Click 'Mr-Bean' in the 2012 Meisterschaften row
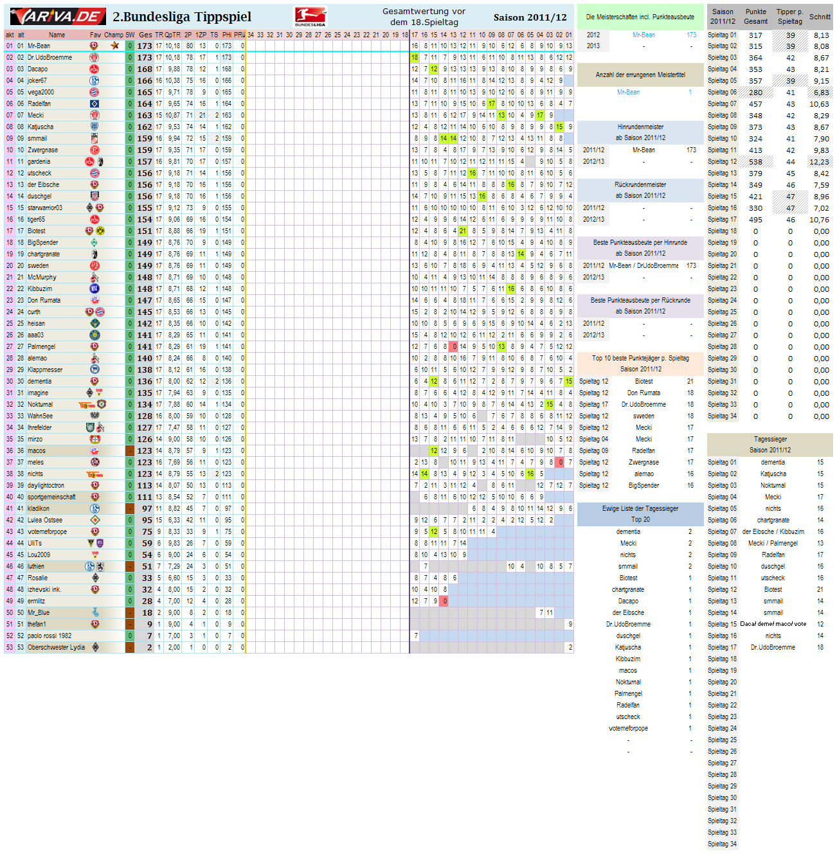The width and height of the screenshot is (837, 854). pos(643,35)
